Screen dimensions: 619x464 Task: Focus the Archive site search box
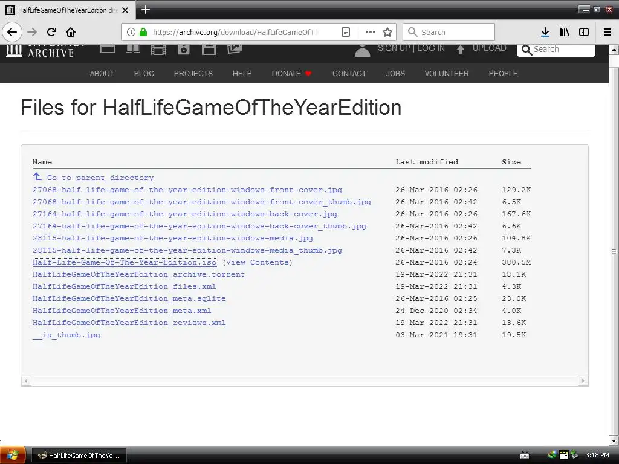556,50
